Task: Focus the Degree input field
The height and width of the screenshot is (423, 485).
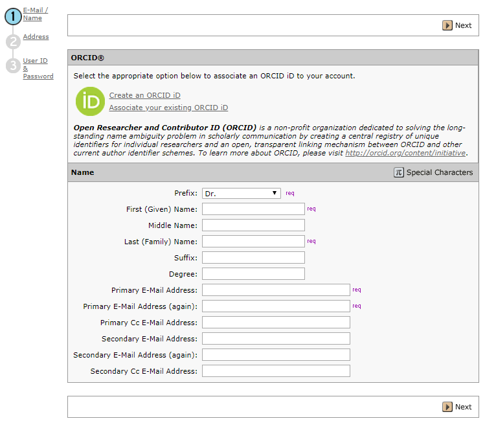Action: point(253,274)
